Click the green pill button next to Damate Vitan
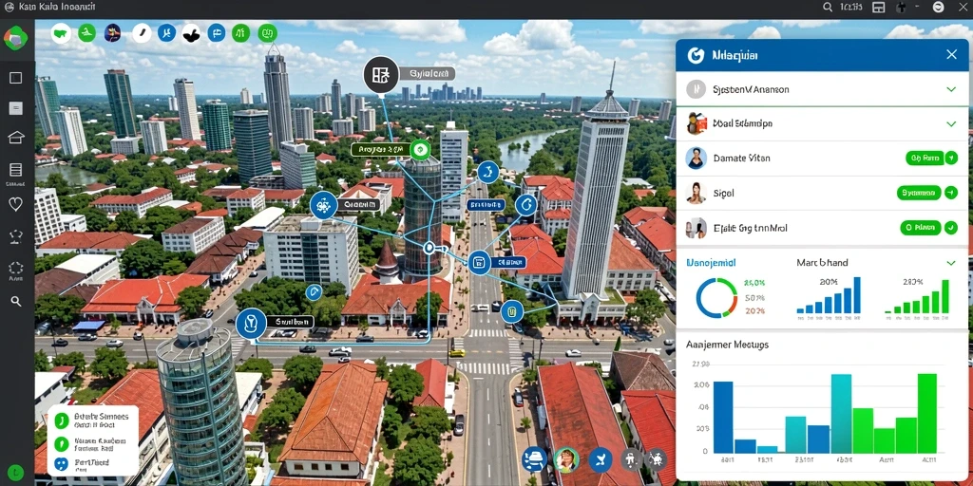 coord(924,159)
